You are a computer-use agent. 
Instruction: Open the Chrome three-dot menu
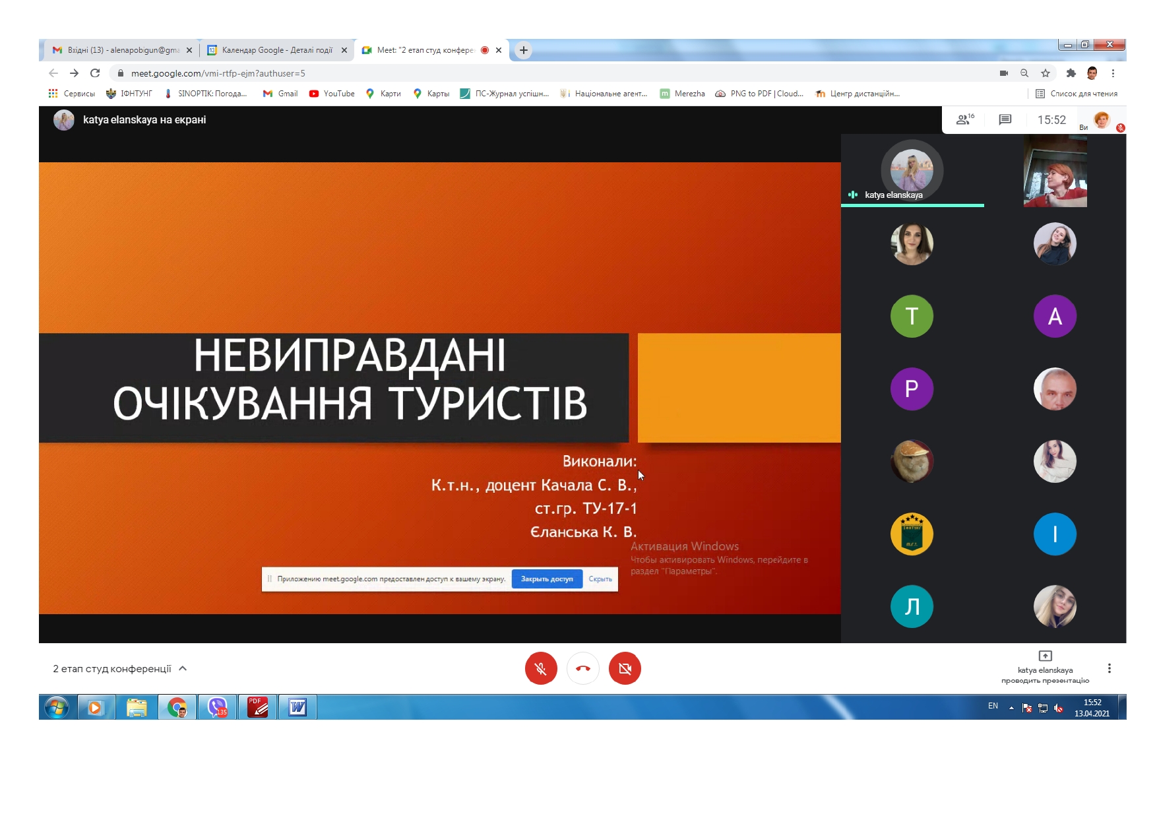pos(1113,73)
